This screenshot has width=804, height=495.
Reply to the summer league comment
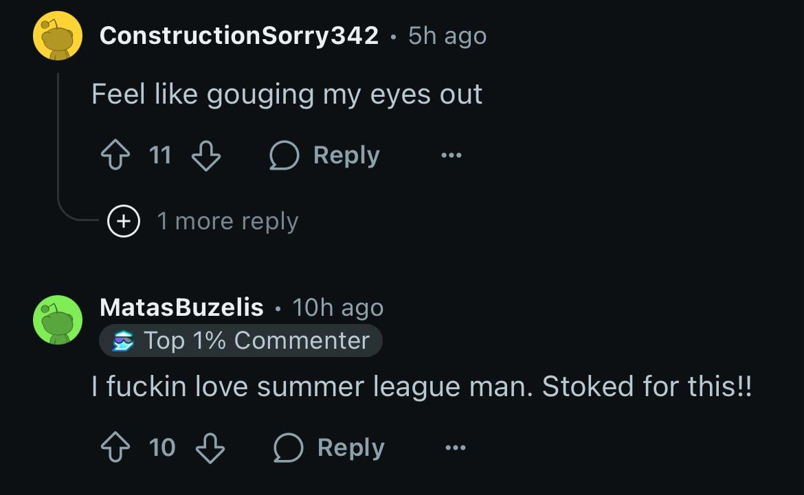pos(350,448)
